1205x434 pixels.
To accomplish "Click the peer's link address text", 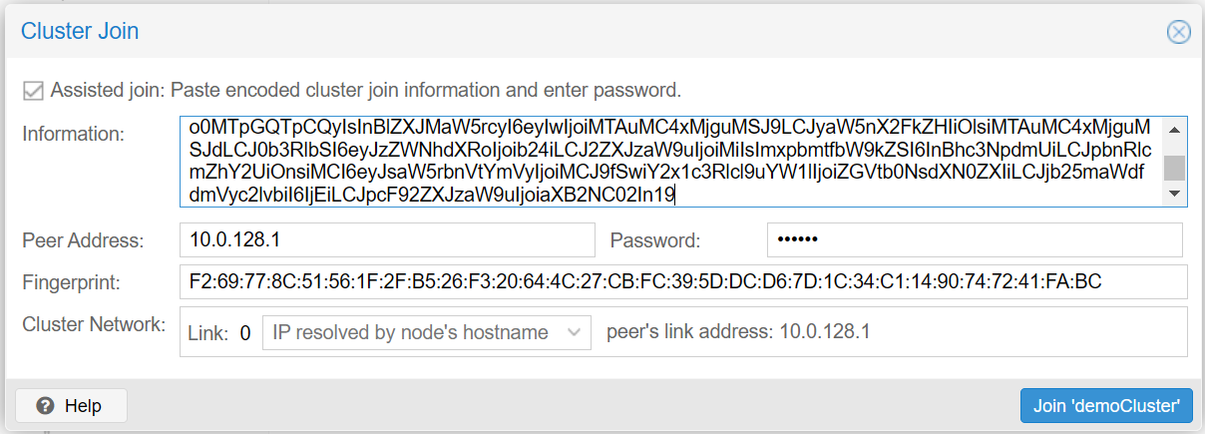I will [738, 331].
